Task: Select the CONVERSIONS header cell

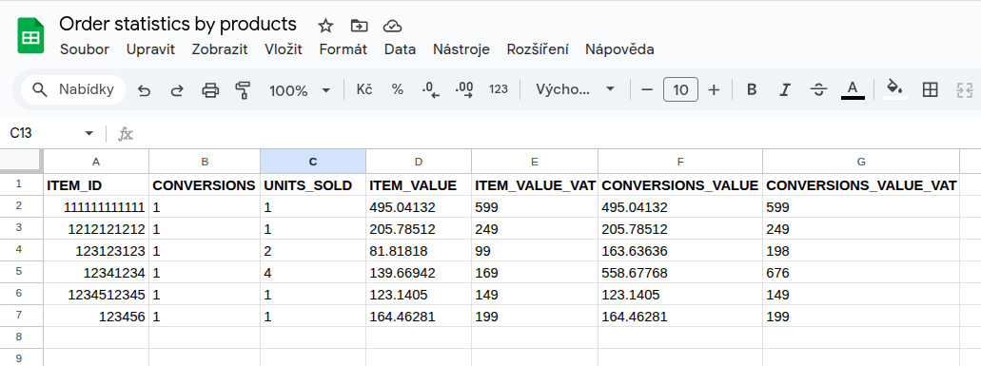Action: pos(205,184)
